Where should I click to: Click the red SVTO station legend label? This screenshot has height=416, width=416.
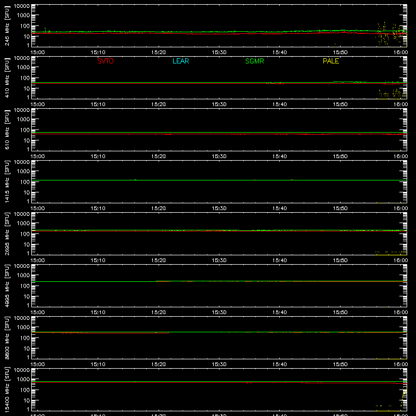[x=106, y=61]
